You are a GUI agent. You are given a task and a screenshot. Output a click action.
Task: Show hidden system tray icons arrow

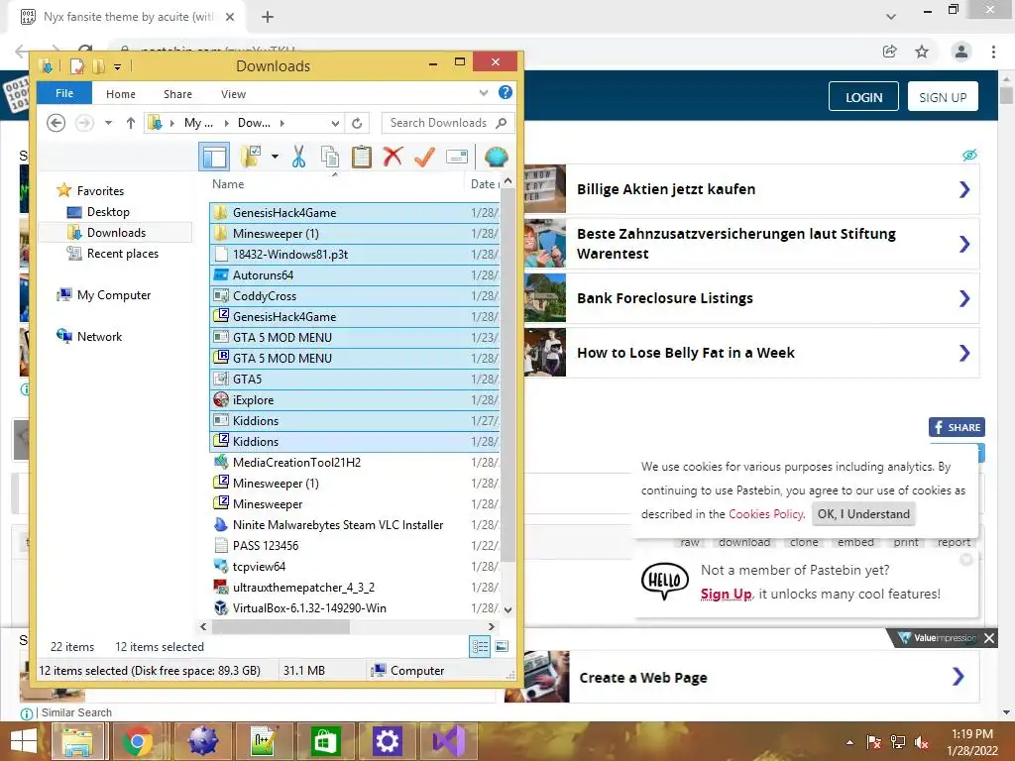coord(849,742)
